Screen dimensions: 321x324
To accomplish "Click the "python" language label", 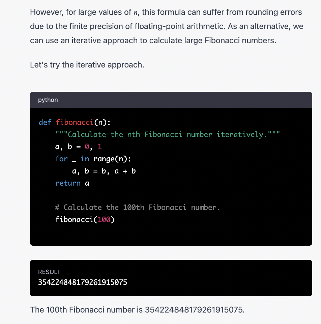I will pyautogui.click(x=48, y=100).
